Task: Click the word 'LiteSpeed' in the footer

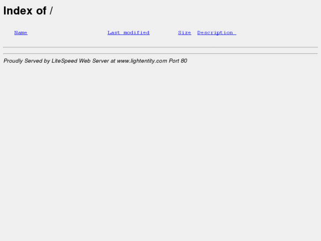Action: click(64, 61)
